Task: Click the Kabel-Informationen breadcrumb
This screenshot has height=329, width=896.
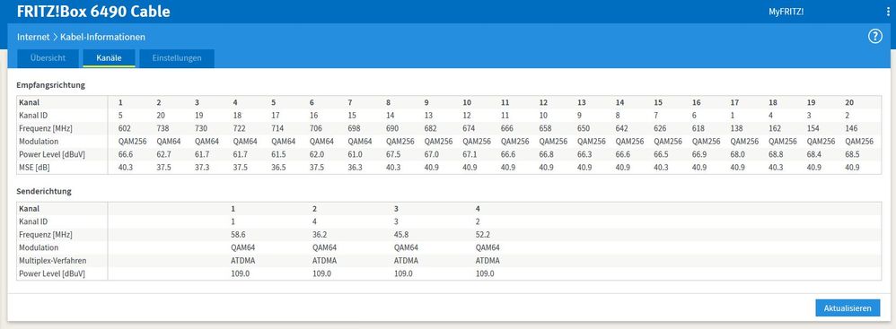Action: [102, 37]
